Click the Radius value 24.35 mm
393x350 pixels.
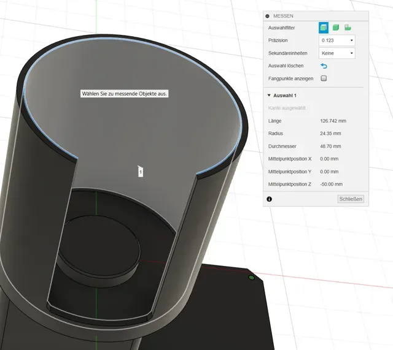click(x=330, y=134)
